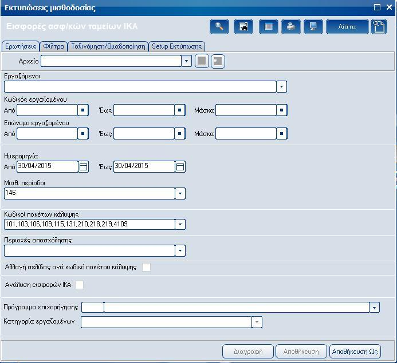This screenshot has width=397, height=363.
Task: Click Επώνυμο εργαζομένου Από input field
Action: pyautogui.click(x=47, y=133)
